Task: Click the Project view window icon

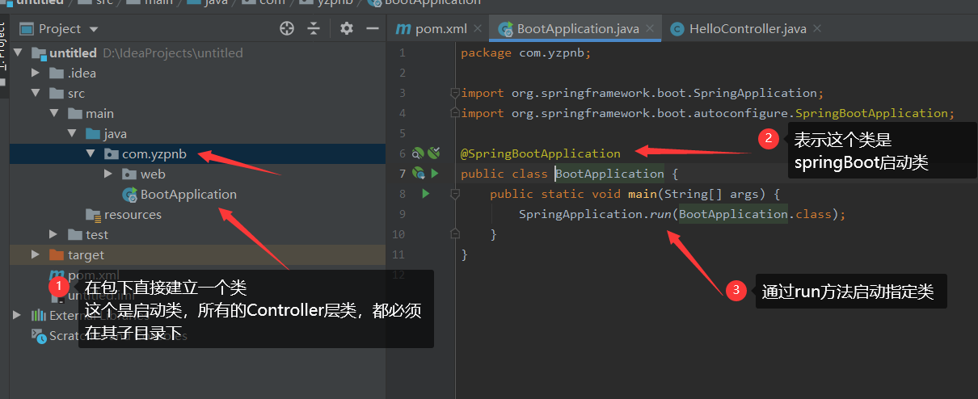Action: (26, 28)
